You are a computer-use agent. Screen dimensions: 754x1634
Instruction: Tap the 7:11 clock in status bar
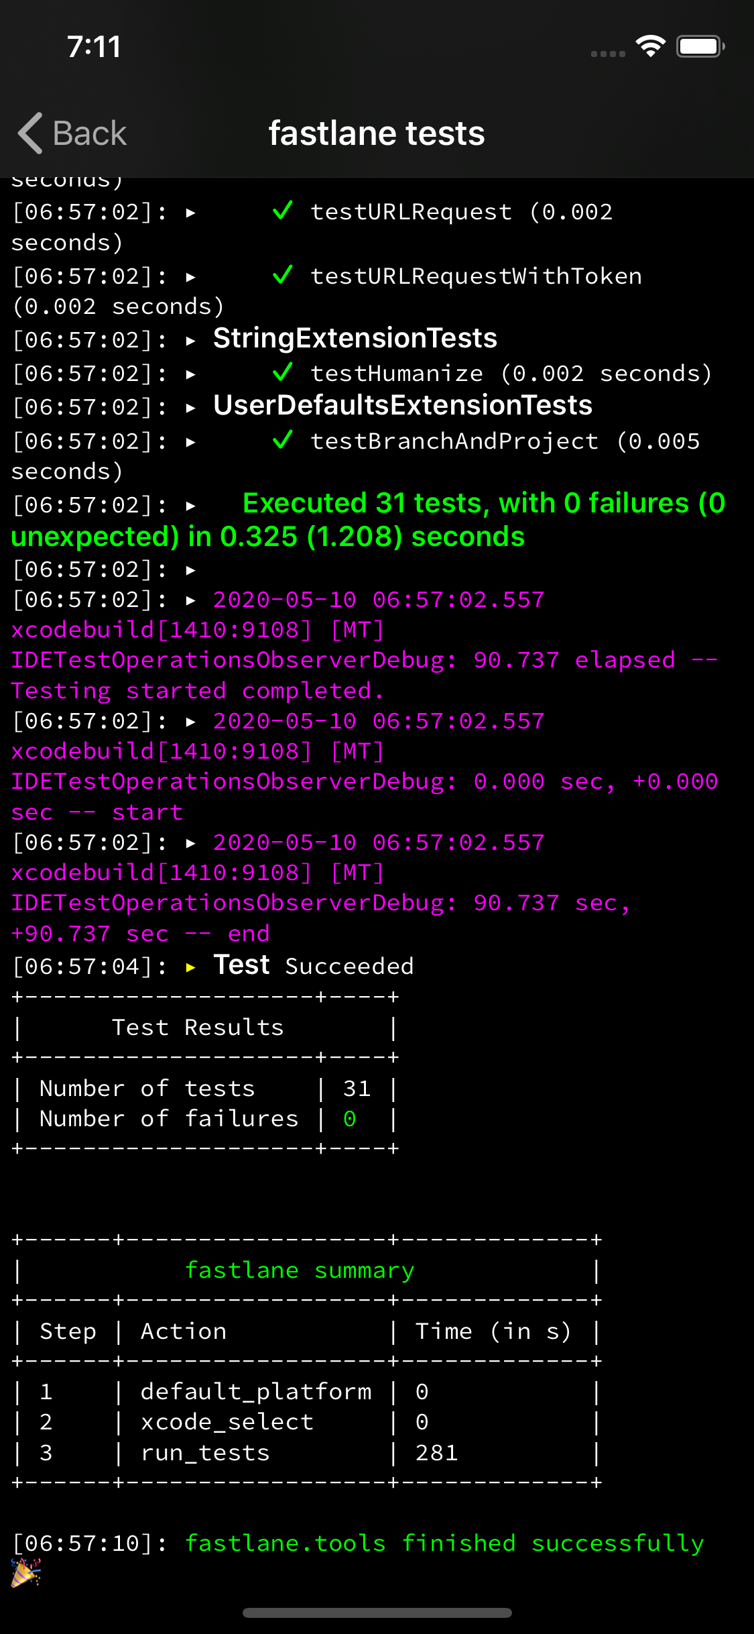coord(94,47)
